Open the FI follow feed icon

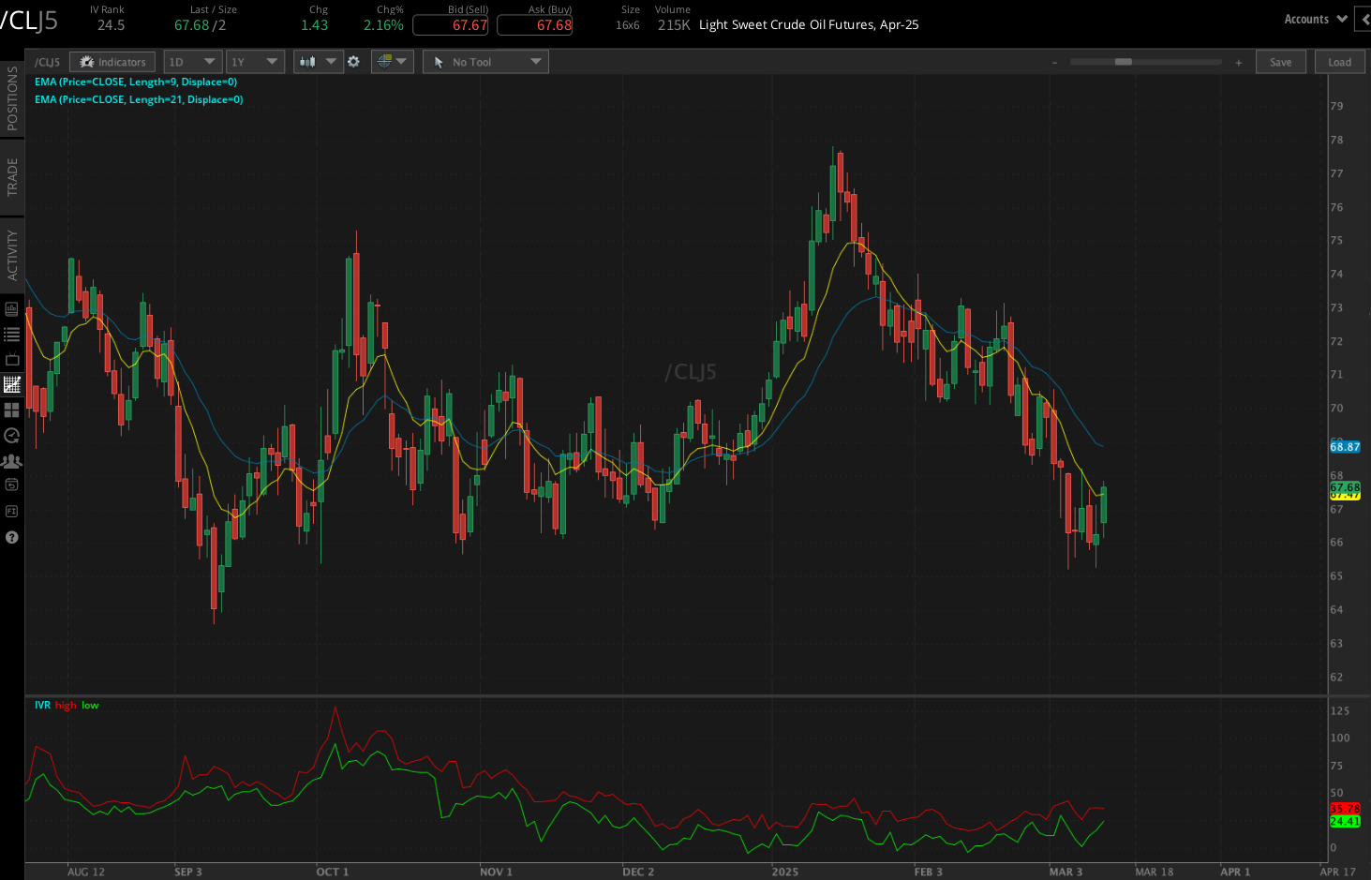tap(12, 511)
